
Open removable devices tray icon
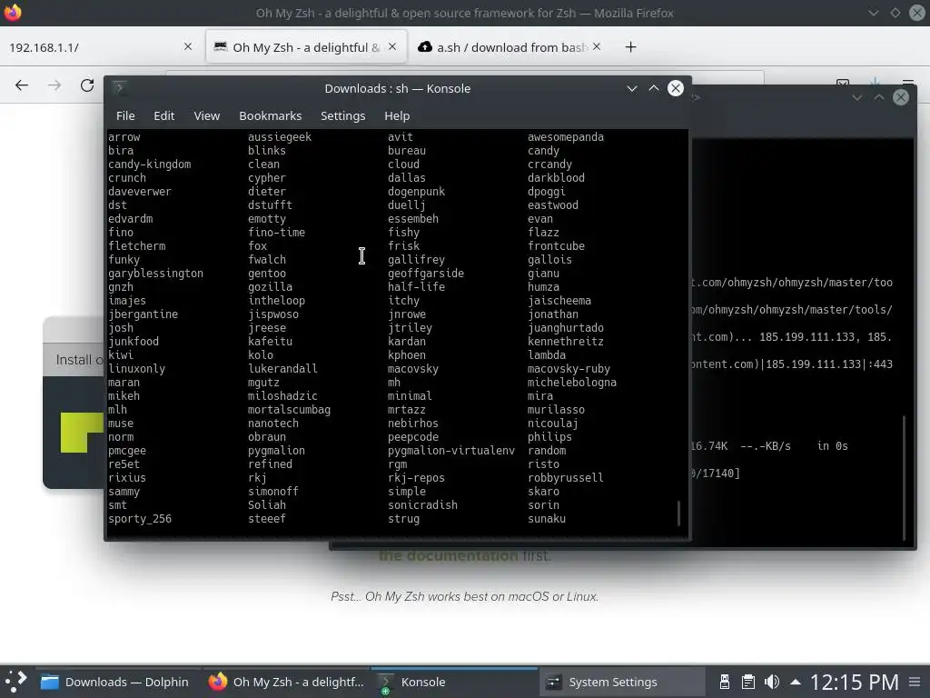724,682
